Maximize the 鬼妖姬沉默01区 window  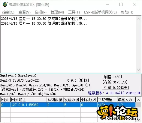pyautogui.click(x=121, y=4)
